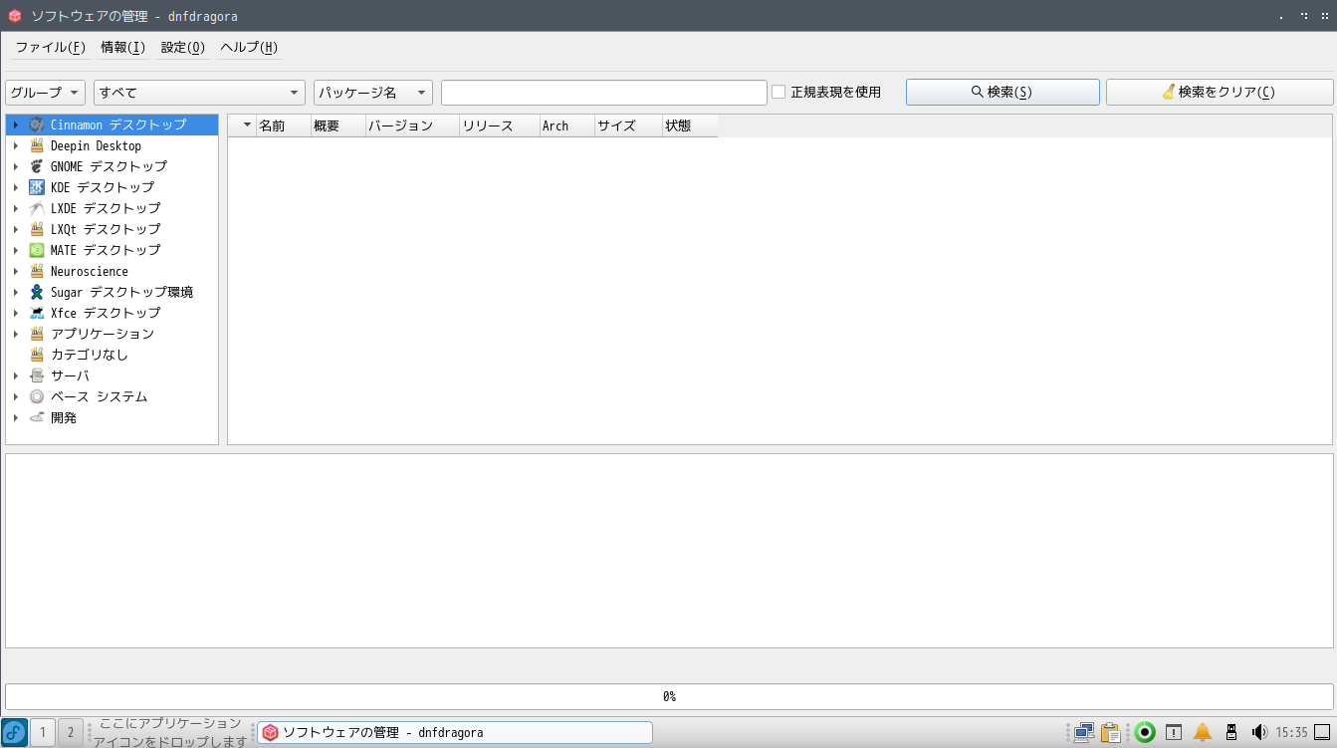Open the 情報(I) menu
Image resolution: width=1337 pixels, height=748 pixels.
(123, 48)
